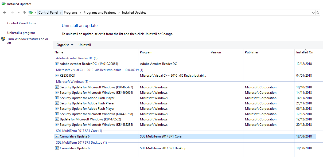Click the KB4470788 update row icon
The height and width of the screenshot is (157, 323).
click(57, 114)
